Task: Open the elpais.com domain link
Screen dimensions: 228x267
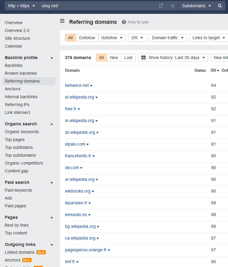Action: tap(75, 144)
